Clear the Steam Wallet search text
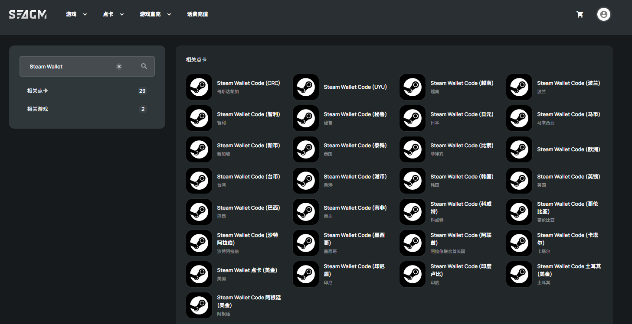This screenshot has height=324, width=632. coord(119,66)
